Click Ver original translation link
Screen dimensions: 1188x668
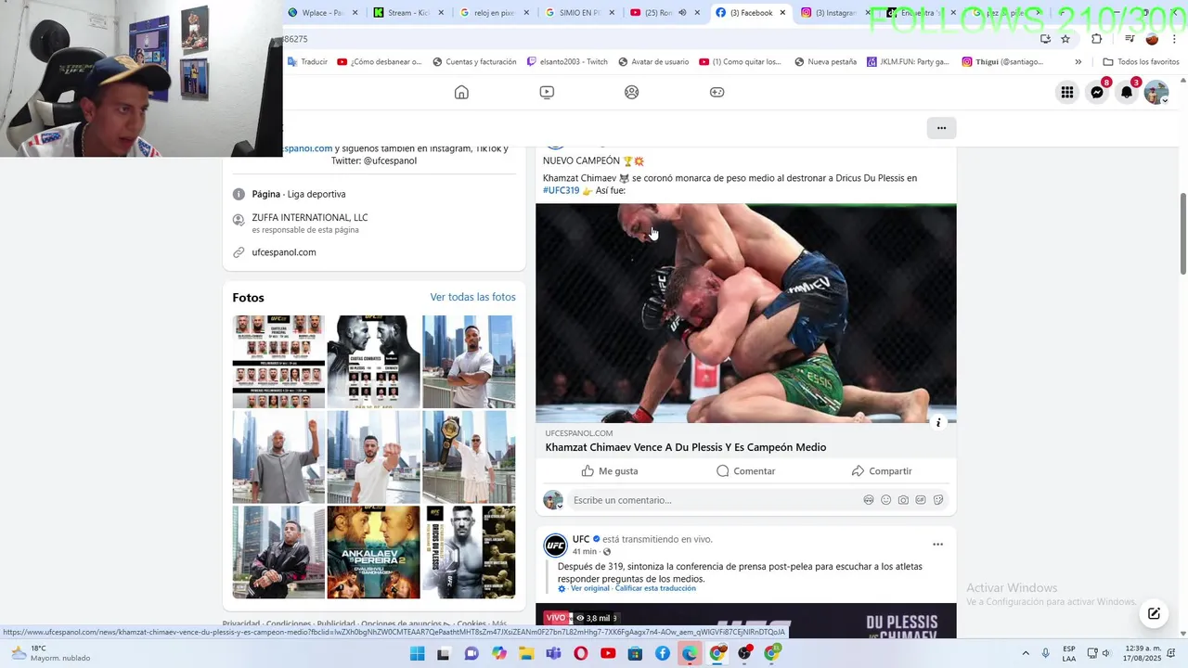tap(590, 588)
